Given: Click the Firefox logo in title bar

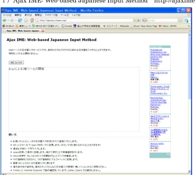Looking at the screenshot, I should [x=3, y=10].
